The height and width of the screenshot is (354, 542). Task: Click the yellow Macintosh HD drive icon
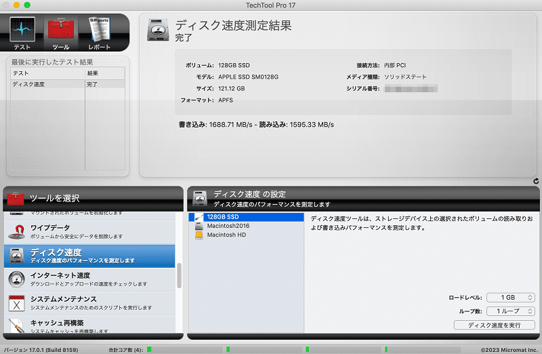point(199,235)
